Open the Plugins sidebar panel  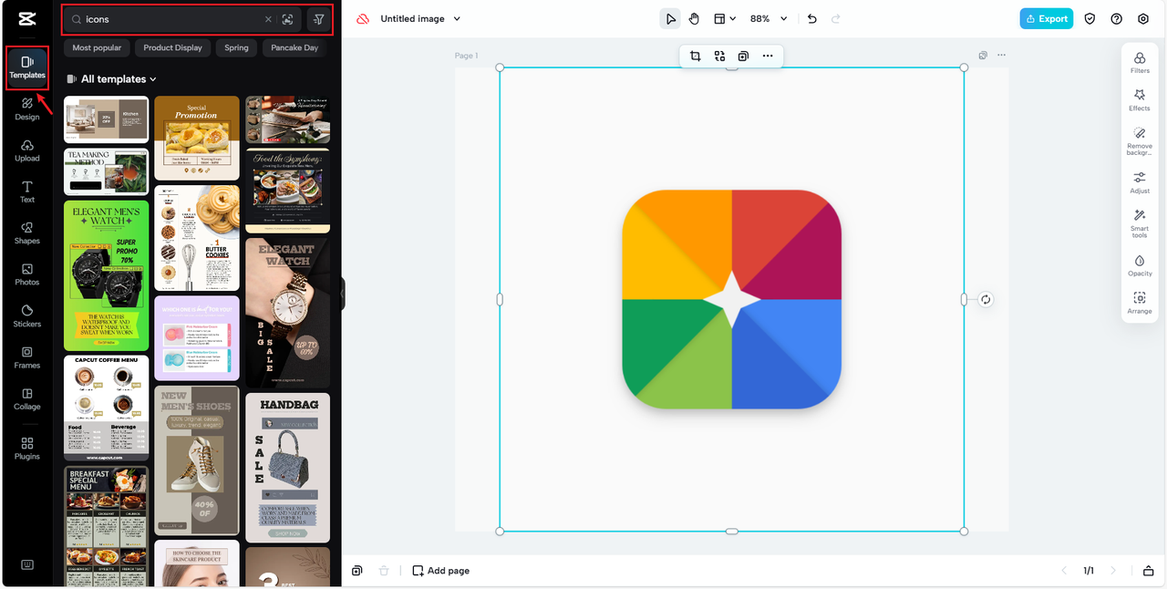(x=27, y=449)
